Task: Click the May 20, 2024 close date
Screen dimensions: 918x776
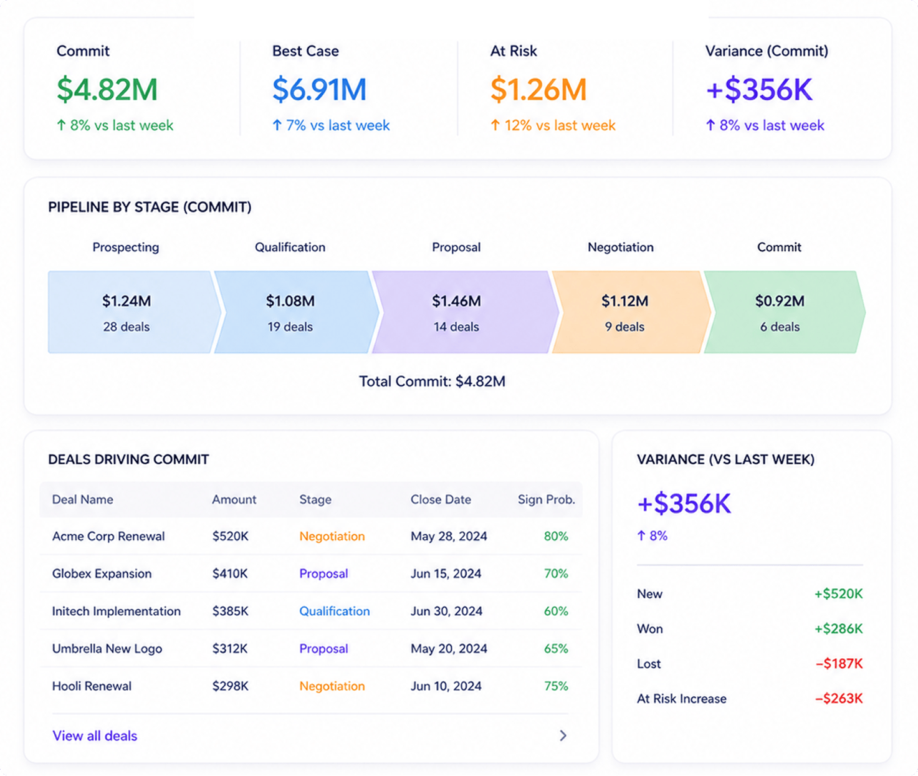Action: [x=449, y=648]
